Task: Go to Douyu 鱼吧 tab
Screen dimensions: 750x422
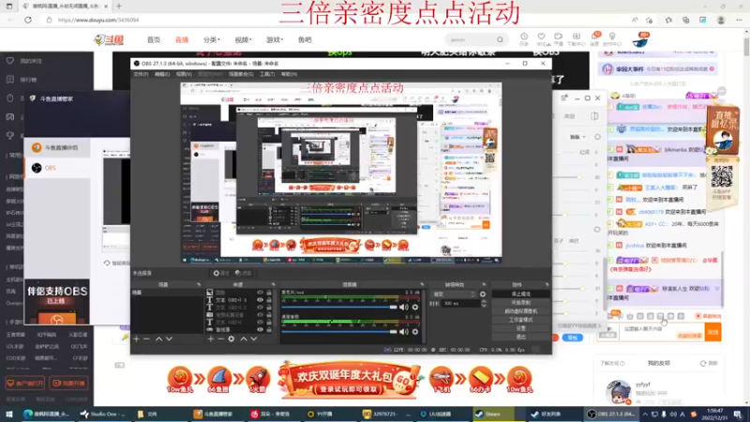Action: pyautogui.click(x=305, y=39)
